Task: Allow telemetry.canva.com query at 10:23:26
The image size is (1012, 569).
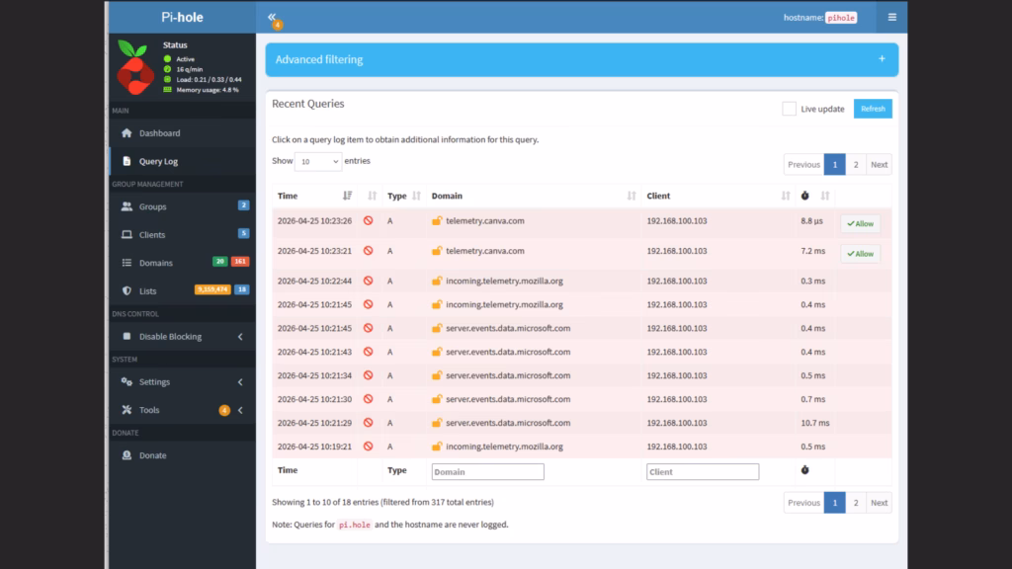Action: (861, 224)
